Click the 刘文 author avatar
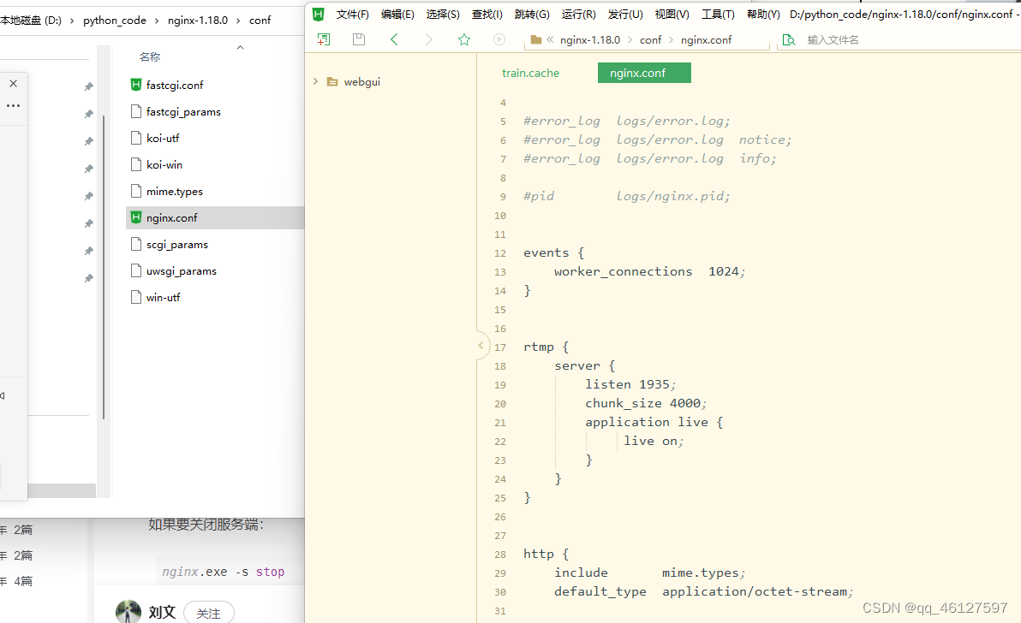Viewport: 1021px width, 623px height. tap(128, 611)
